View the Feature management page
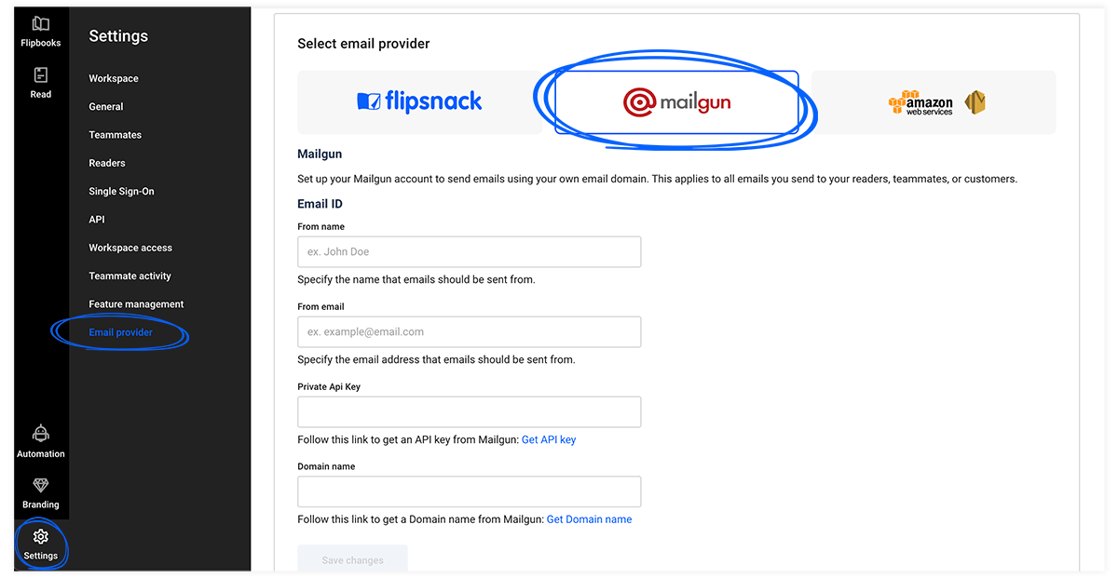The width and height of the screenshot is (1118, 578). 136,303
